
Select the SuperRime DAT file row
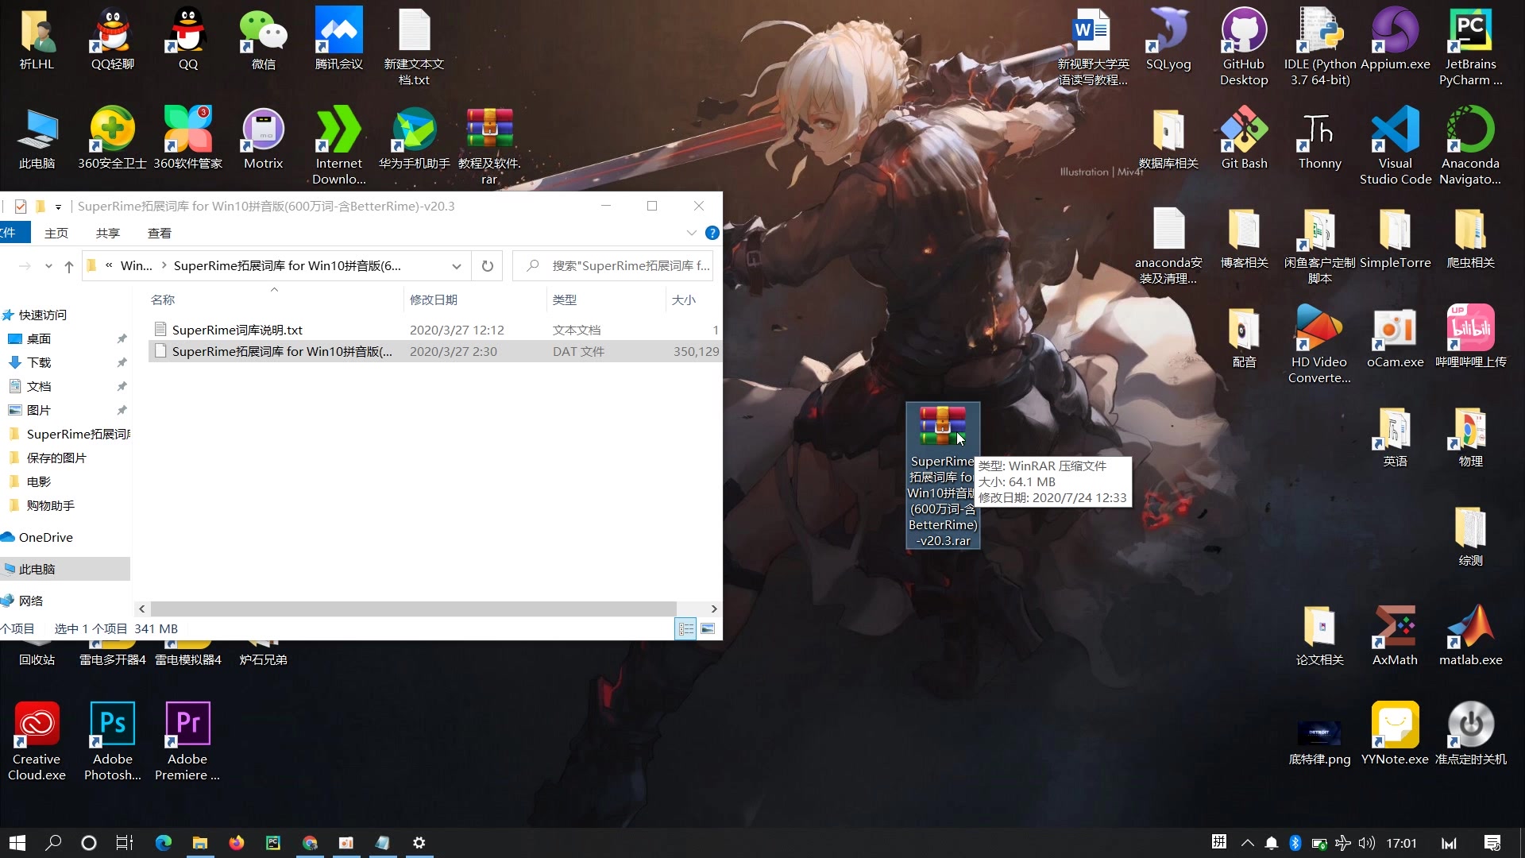[x=434, y=351]
